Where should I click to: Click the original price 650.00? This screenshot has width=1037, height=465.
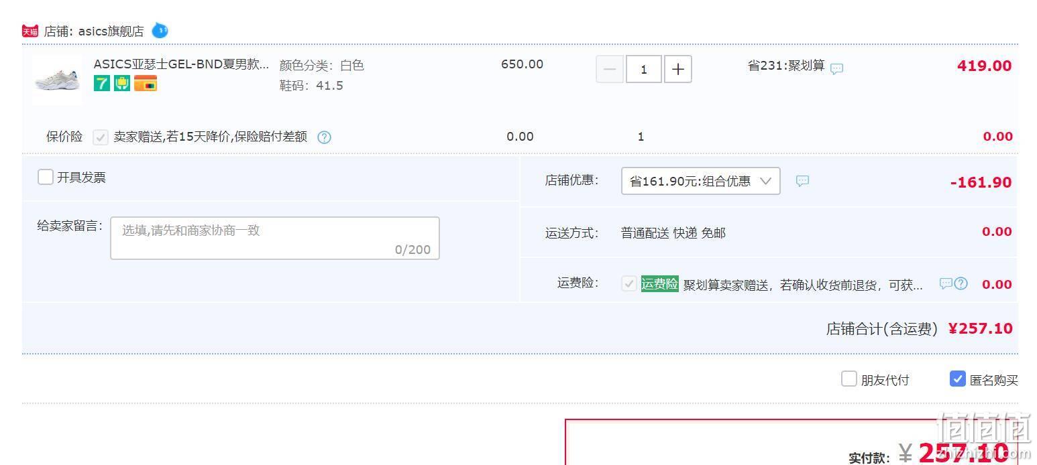pyautogui.click(x=522, y=64)
